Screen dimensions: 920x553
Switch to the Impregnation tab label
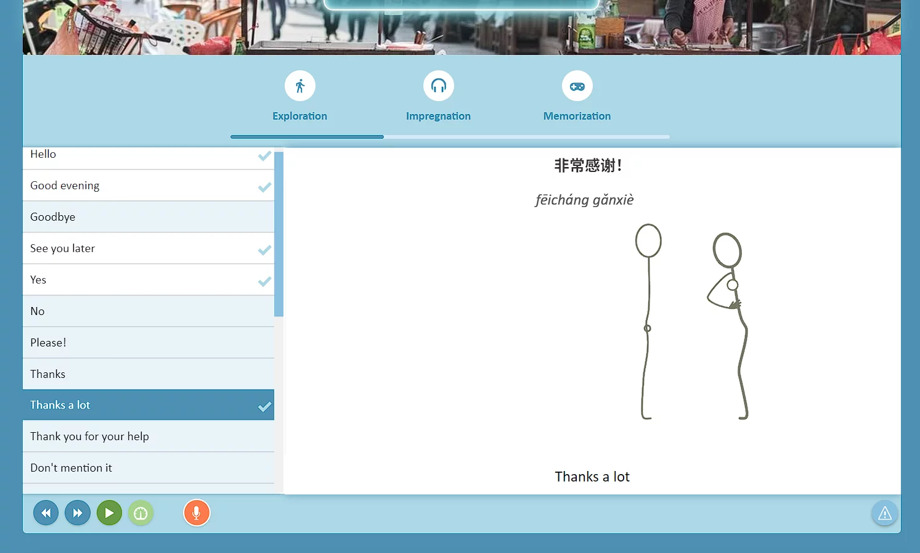coord(438,116)
